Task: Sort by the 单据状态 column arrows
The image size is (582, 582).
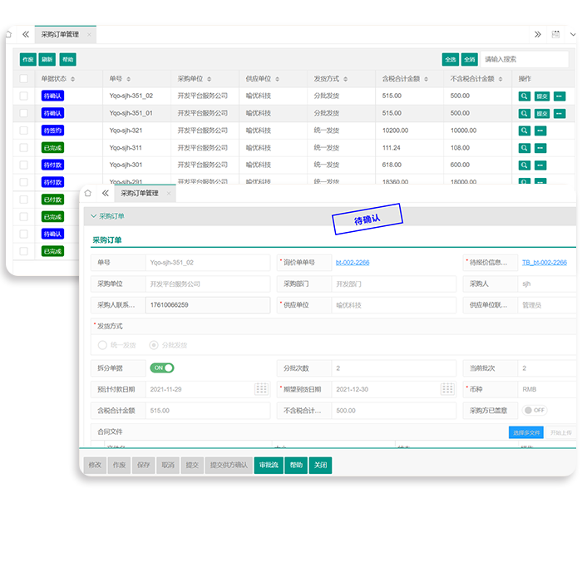Action: 73,79
